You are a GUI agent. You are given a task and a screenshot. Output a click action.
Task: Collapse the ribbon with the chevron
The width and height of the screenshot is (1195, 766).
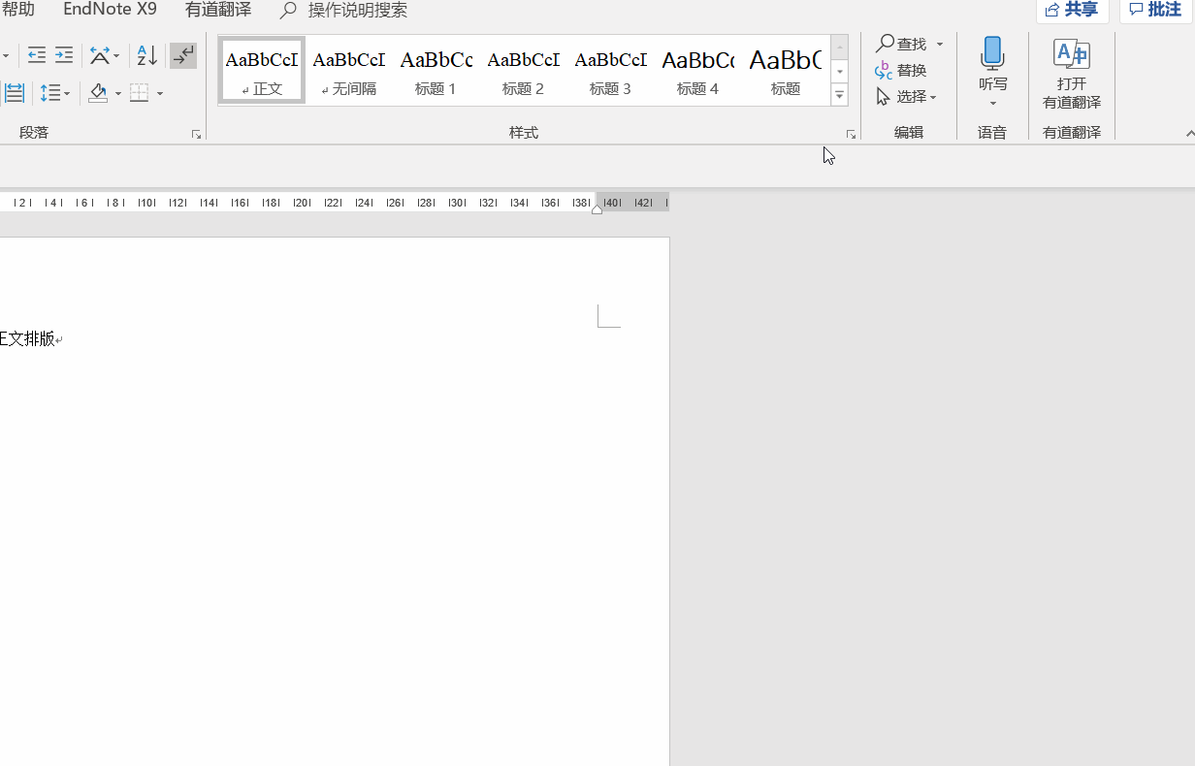(1189, 134)
